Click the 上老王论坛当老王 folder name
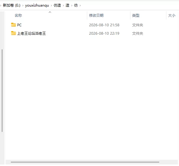Screen dimensions: 179x166 [x=31, y=33]
